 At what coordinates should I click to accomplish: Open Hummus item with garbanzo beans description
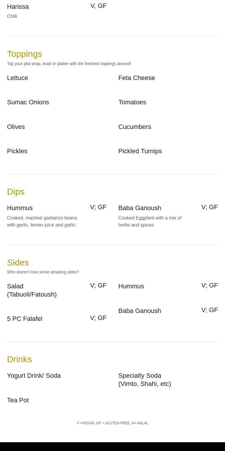click(x=20, y=208)
